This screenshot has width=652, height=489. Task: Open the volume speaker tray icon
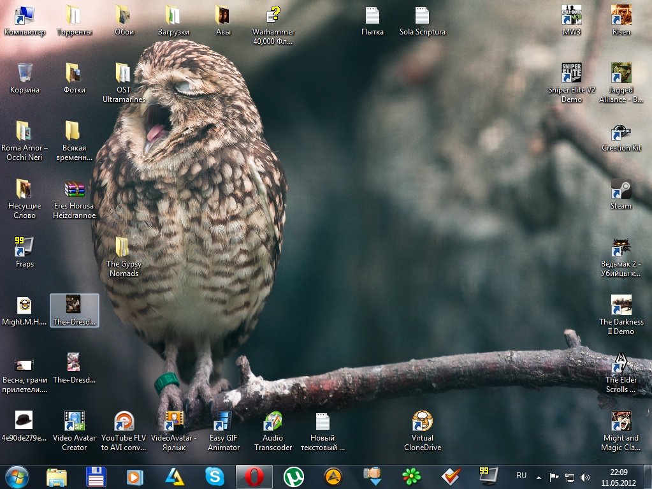tap(584, 477)
